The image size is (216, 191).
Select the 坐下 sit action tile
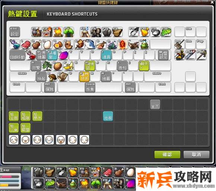(x=155, y=104)
